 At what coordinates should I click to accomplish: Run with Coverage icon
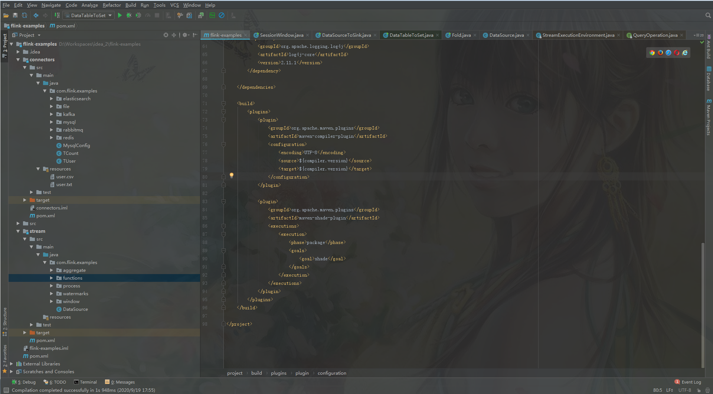point(138,15)
